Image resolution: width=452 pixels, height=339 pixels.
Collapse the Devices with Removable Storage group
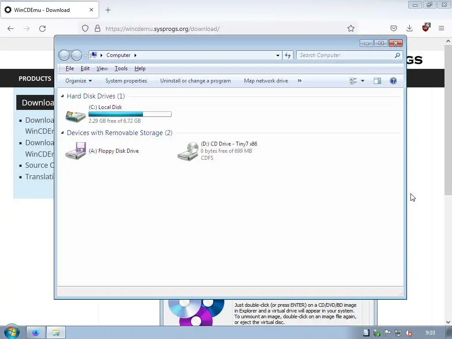62,132
